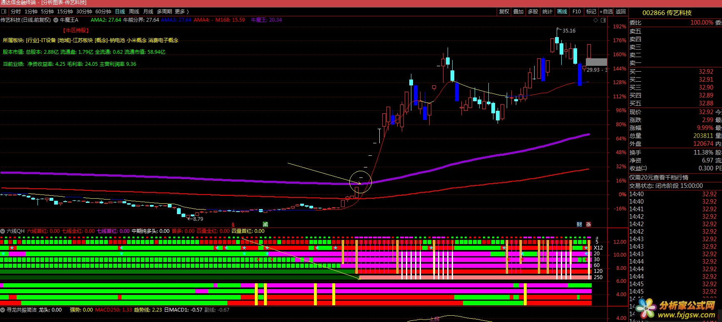
Task: Click the 29.93 price marker label
Action: [593, 70]
